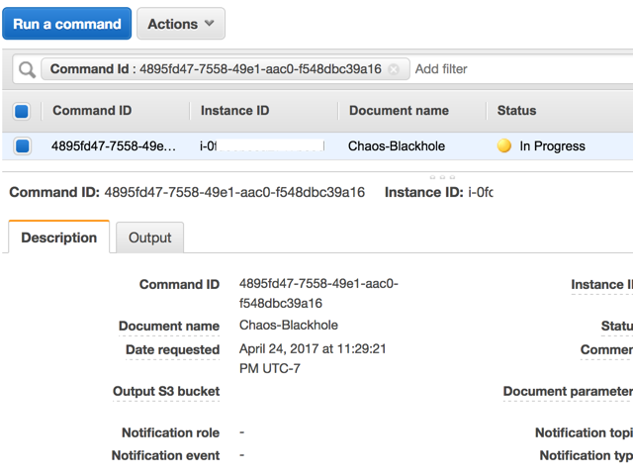633x475 pixels.
Task: Toggle the select-all commands checkbox
Action: pyautogui.click(x=22, y=111)
